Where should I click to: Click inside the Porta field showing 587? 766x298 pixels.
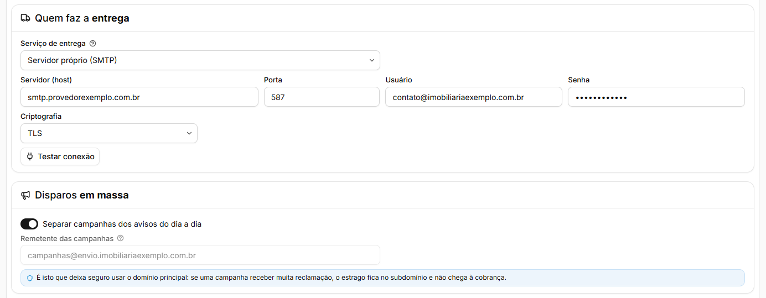(x=322, y=97)
